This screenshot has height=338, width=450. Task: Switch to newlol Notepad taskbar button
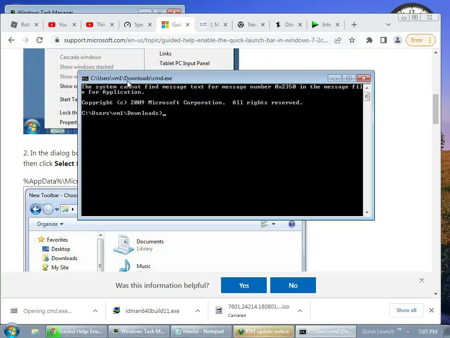[201, 331]
